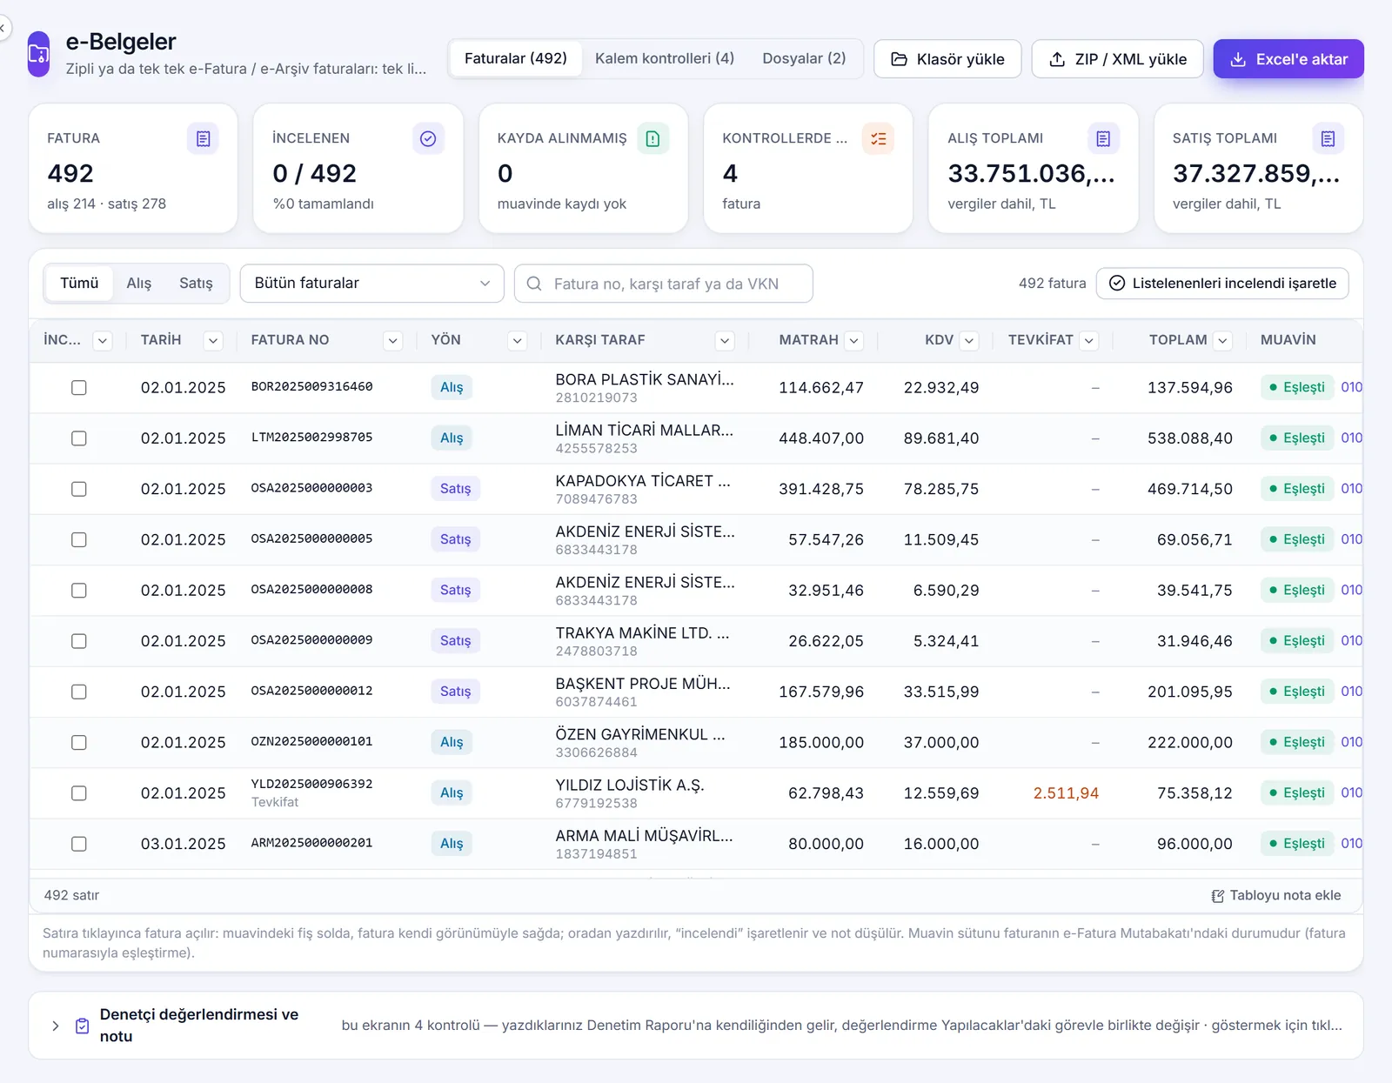Open the FATURA NO column filter chevron
Image resolution: width=1392 pixels, height=1083 pixels.
pyautogui.click(x=393, y=341)
